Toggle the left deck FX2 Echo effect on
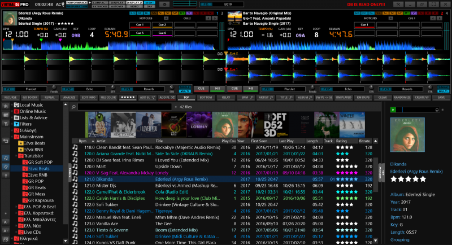Screen dimensions: 452x245 (67, 89)
